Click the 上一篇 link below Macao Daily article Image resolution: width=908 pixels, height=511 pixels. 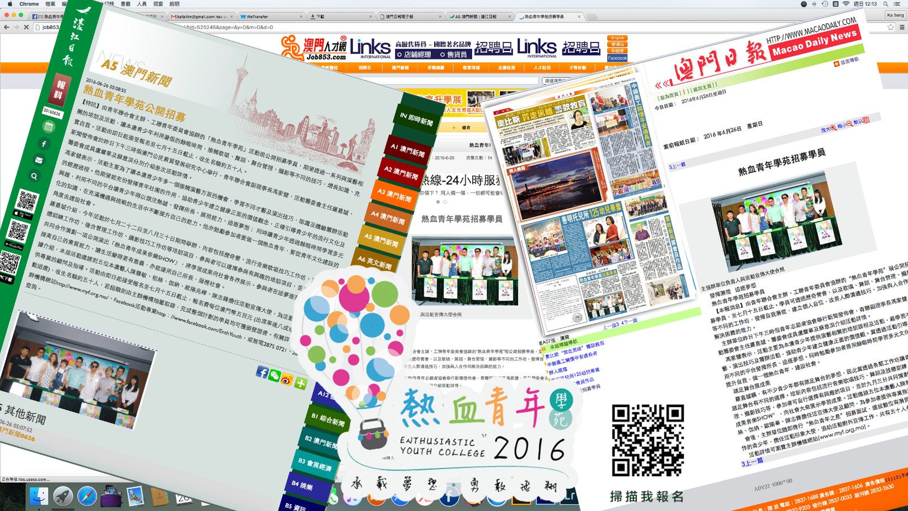click(x=752, y=462)
